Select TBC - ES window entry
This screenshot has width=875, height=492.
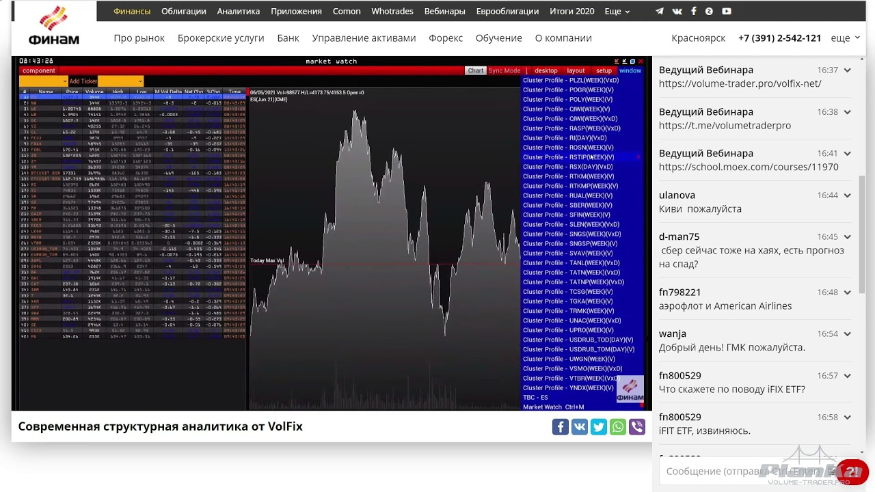point(535,397)
